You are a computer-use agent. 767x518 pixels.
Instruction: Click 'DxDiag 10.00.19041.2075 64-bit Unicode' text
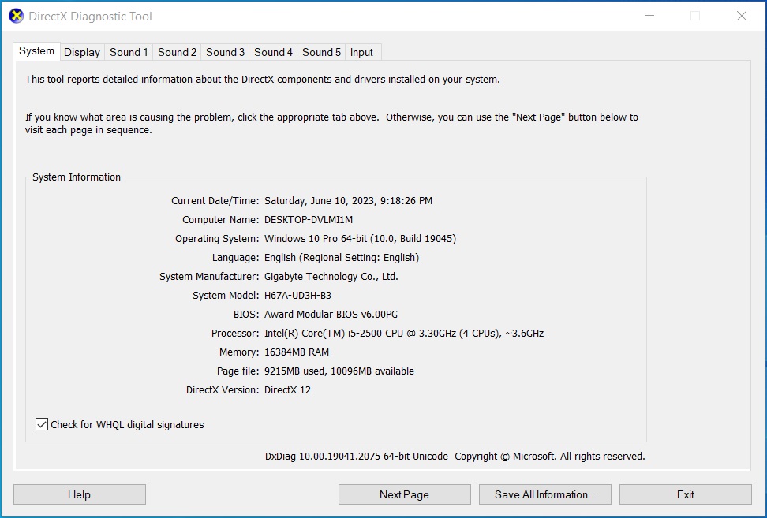pos(357,457)
